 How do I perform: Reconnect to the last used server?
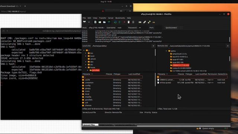click(133, 22)
